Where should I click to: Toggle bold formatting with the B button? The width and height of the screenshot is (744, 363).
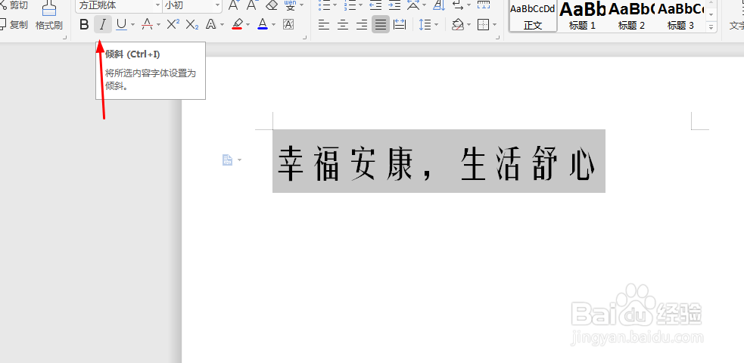(84, 25)
